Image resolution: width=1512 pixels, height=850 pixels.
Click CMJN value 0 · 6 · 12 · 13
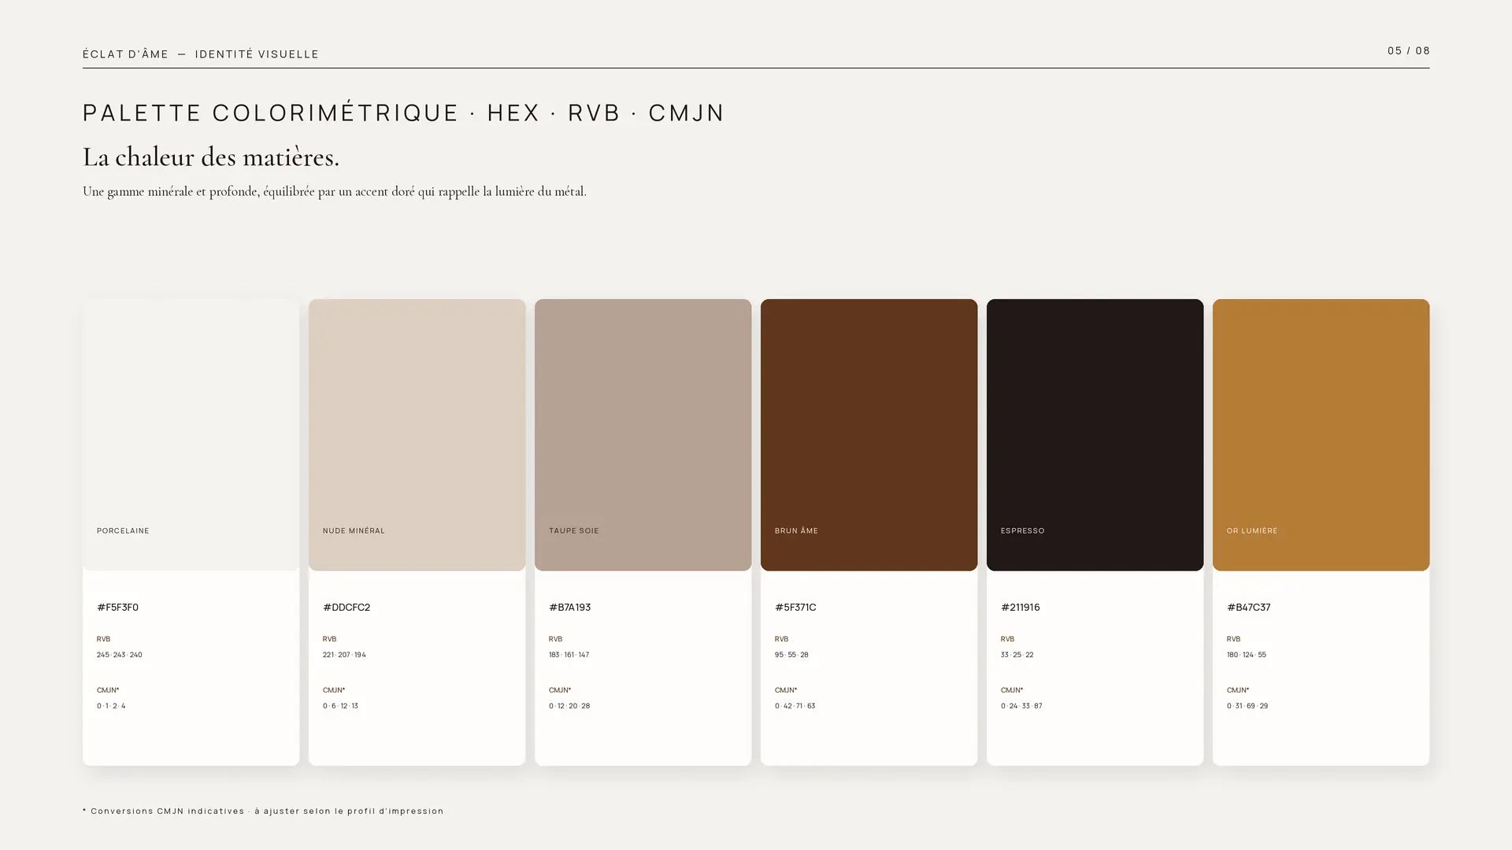click(340, 706)
